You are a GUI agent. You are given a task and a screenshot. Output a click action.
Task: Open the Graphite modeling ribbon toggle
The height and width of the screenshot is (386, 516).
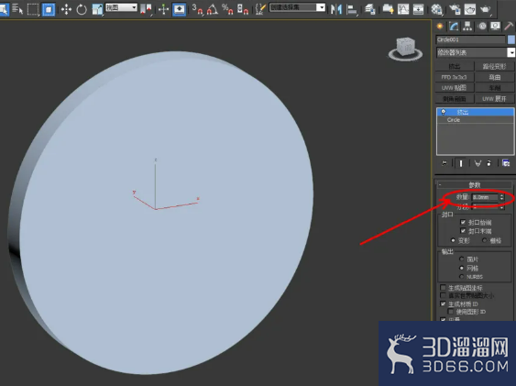click(x=388, y=9)
